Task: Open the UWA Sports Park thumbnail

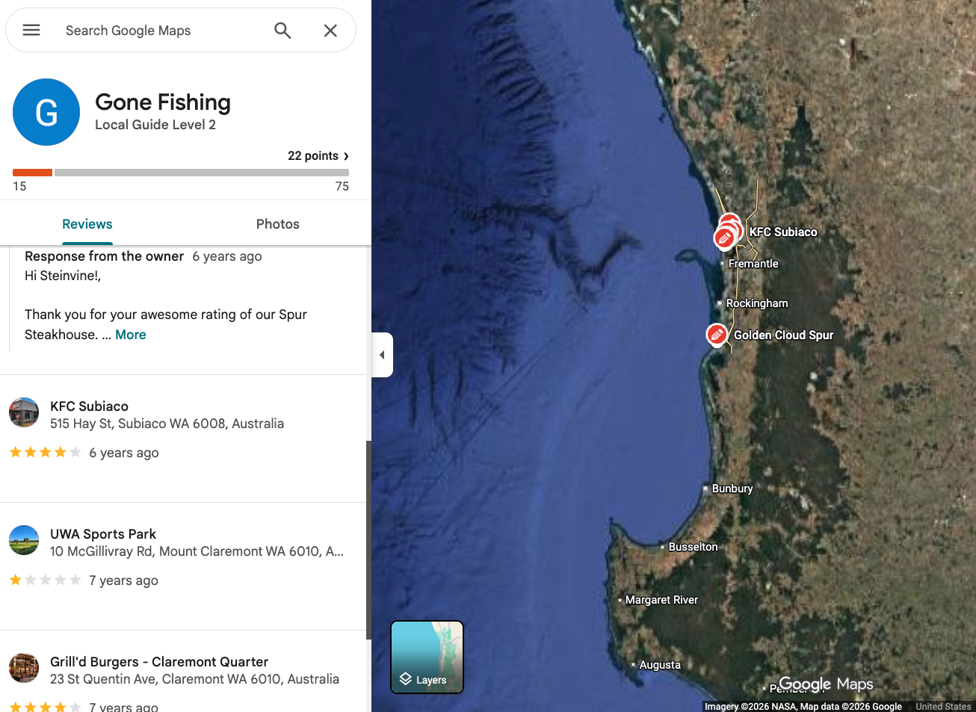Action: [24, 540]
